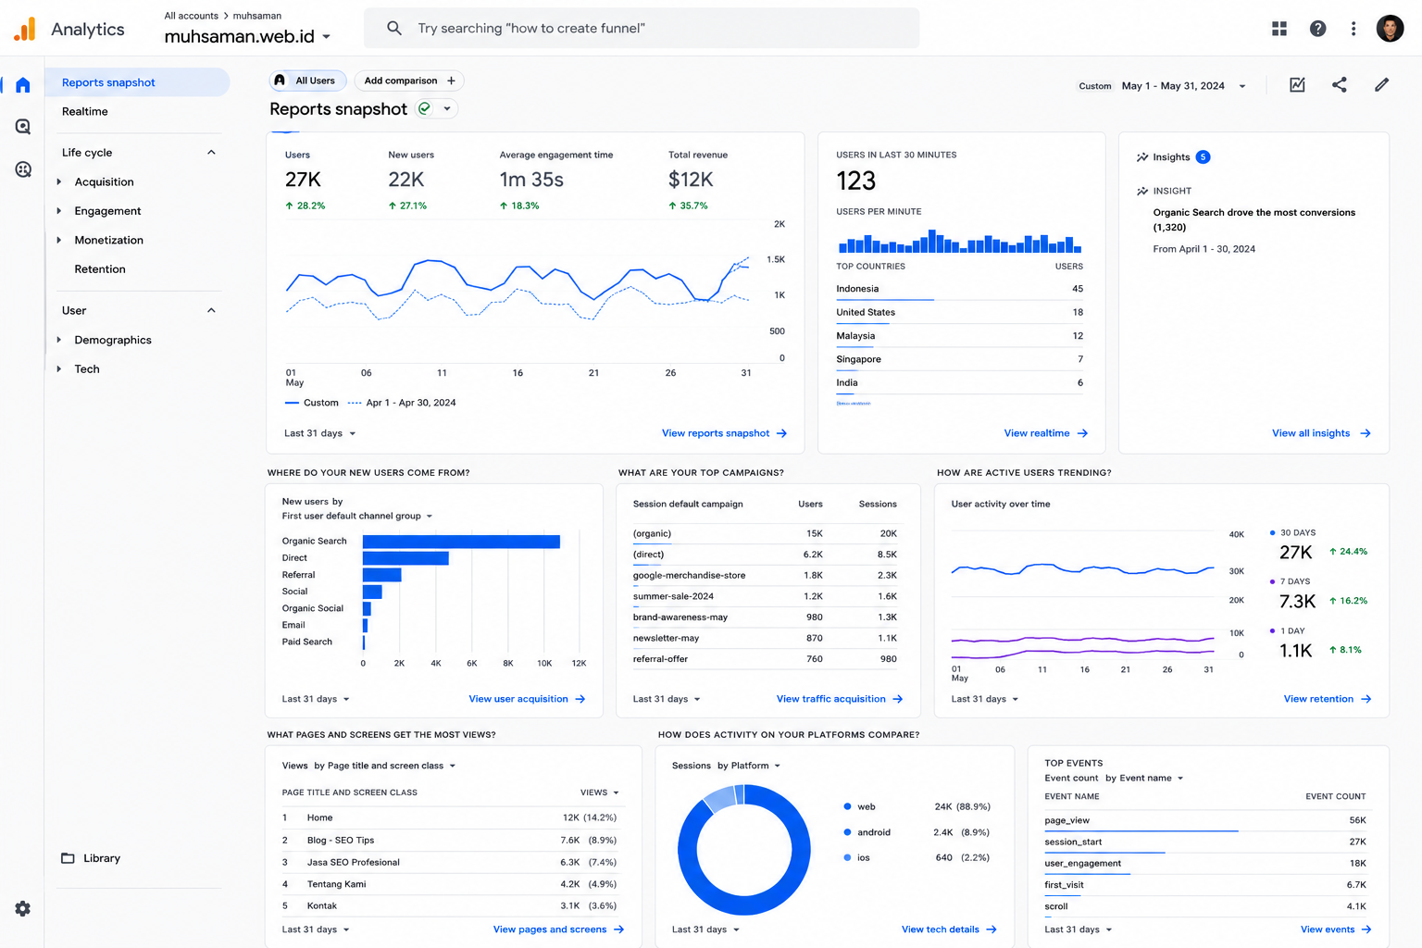Open dropdown beside Reports snapshot title
This screenshot has width=1422, height=948.
(447, 108)
